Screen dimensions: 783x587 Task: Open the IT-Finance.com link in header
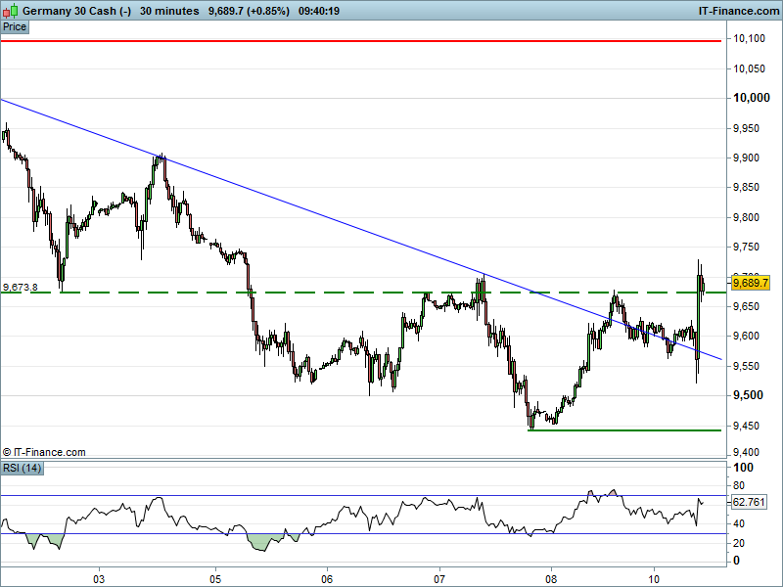pos(739,11)
